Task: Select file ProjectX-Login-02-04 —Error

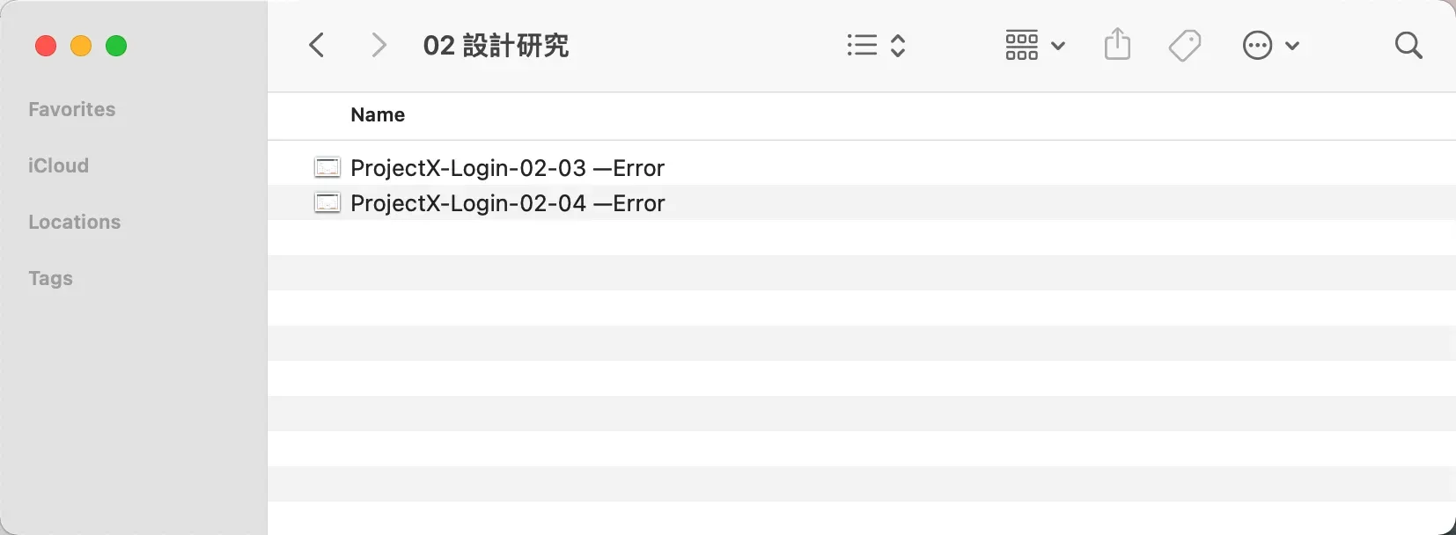Action: pos(507,203)
